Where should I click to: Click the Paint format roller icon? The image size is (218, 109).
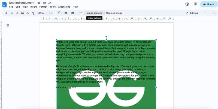[x=33, y=13]
